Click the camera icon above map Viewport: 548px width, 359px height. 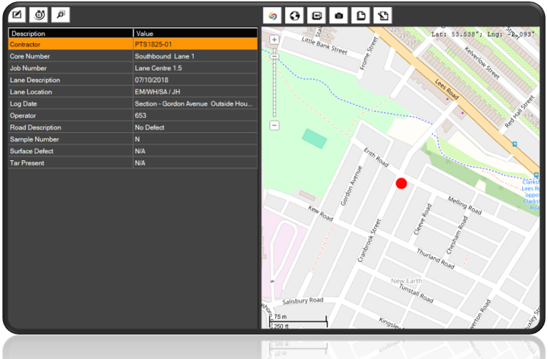pyautogui.click(x=338, y=15)
